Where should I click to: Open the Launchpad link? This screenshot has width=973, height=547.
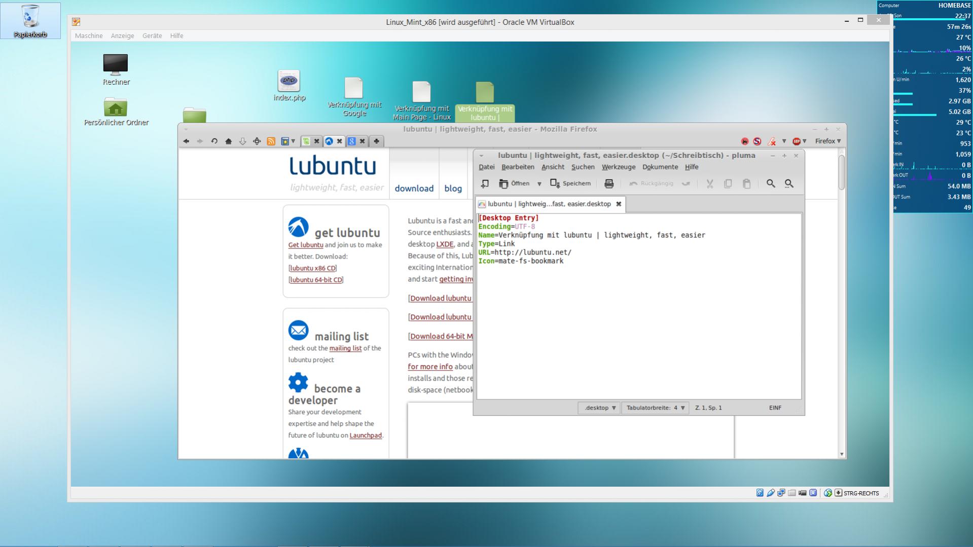(x=366, y=435)
